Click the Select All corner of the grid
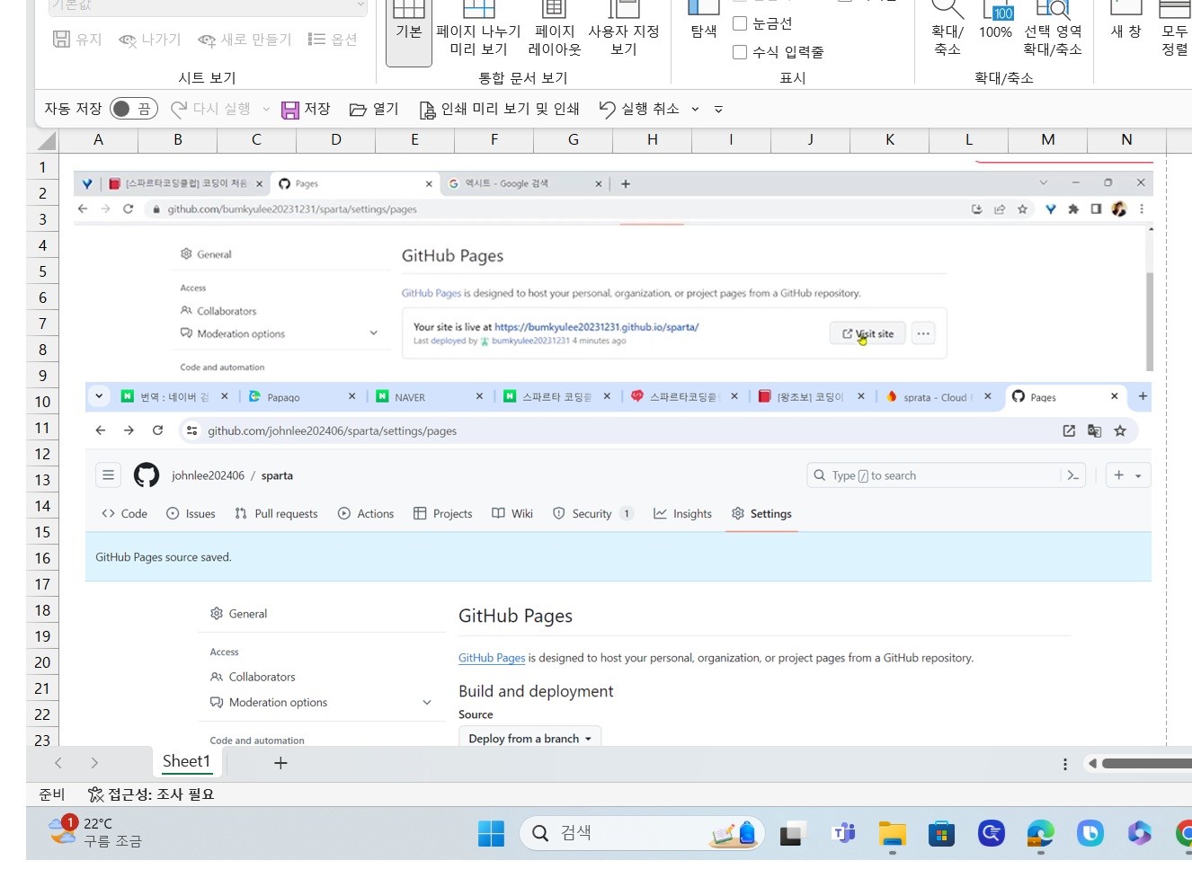 click(44, 140)
